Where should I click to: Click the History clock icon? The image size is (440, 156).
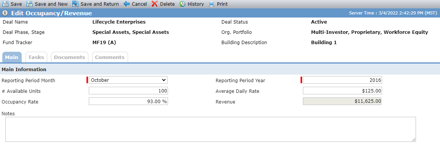click(x=182, y=4)
